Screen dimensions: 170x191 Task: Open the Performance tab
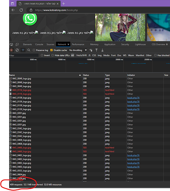tap(78, 44)
